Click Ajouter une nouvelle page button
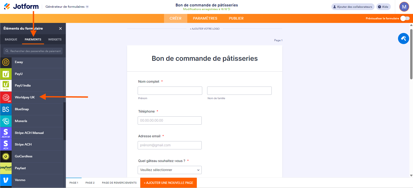This screenshot has width=413, height=188. pyautogui.click(x=168, y=183)
